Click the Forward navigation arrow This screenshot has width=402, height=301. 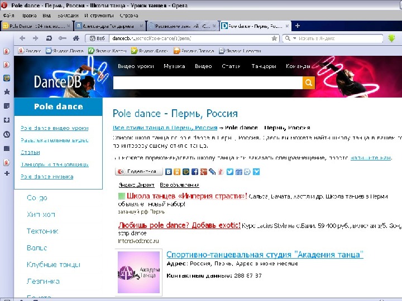point(35,38)
